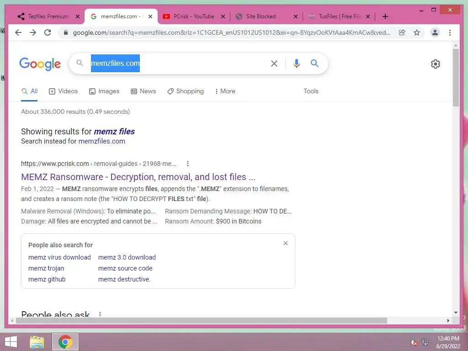Open the People also ask options dots
The height and width of the screenshot is (351, 468).
pyautogui.click(x=100, y=314)
